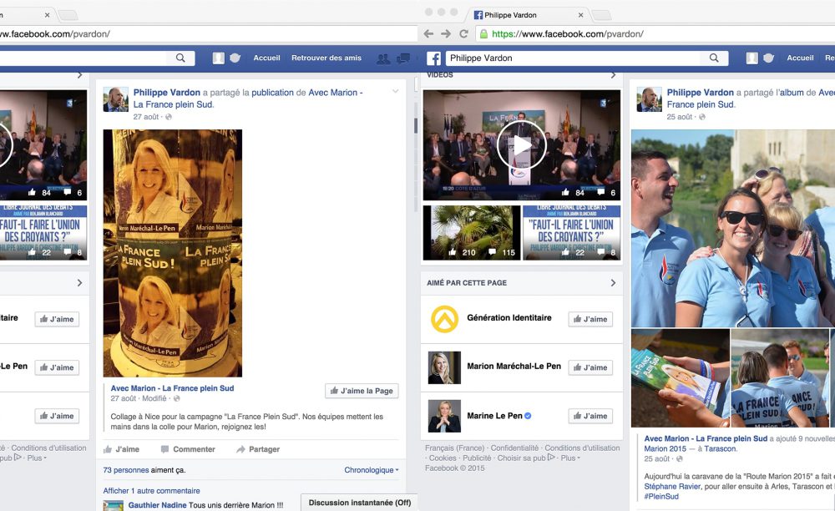The height and width of the screenshot is (511, 835).
Task: Expand the Plus footer menu in right window
Action: click(569, 458)
